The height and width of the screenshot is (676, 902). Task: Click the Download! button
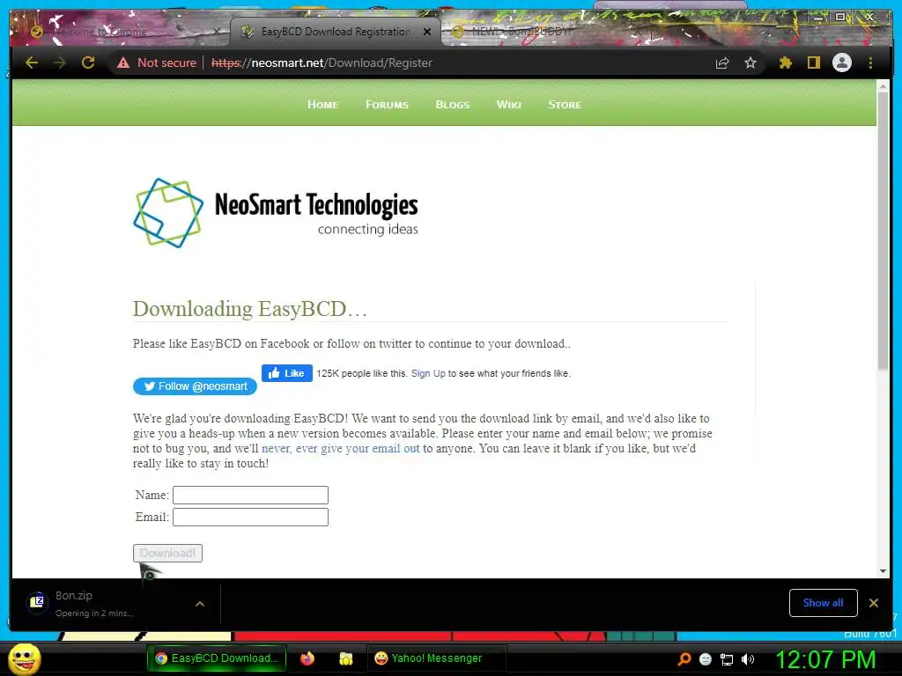coord(167,553)
